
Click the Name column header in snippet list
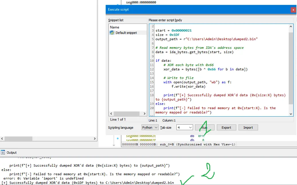pos(115,27)
